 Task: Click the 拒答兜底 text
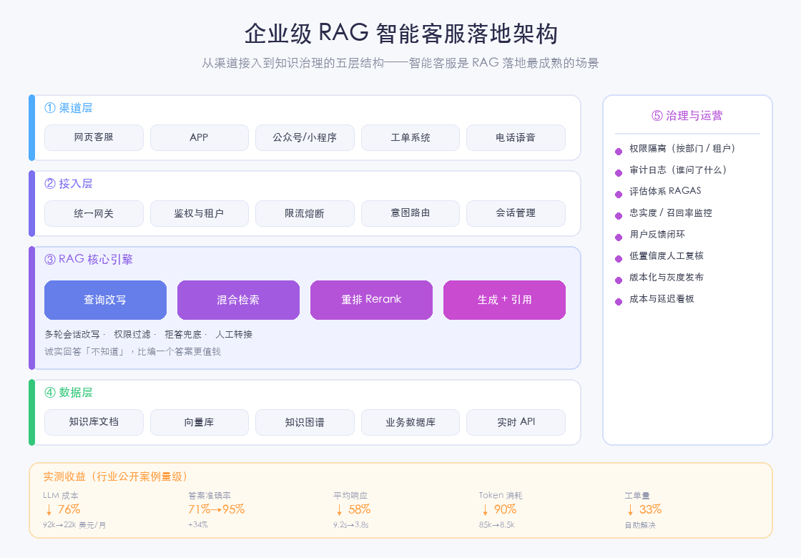click(x=183, y=334)
